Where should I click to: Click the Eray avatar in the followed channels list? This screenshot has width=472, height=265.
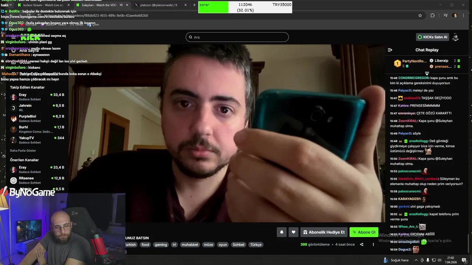[x=14, y=97]
